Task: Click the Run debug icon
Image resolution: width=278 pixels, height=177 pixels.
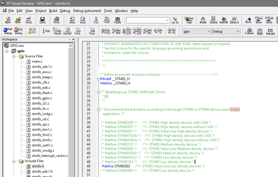Action: (46, 31)
